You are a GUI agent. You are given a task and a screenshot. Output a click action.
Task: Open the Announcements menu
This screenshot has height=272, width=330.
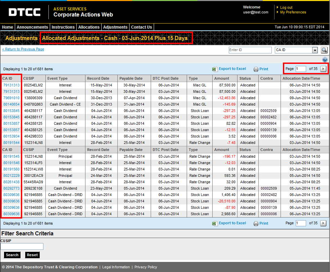pos(32,27)
